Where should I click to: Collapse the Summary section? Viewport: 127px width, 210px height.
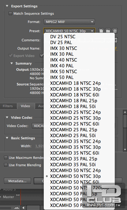click(12, 63)
